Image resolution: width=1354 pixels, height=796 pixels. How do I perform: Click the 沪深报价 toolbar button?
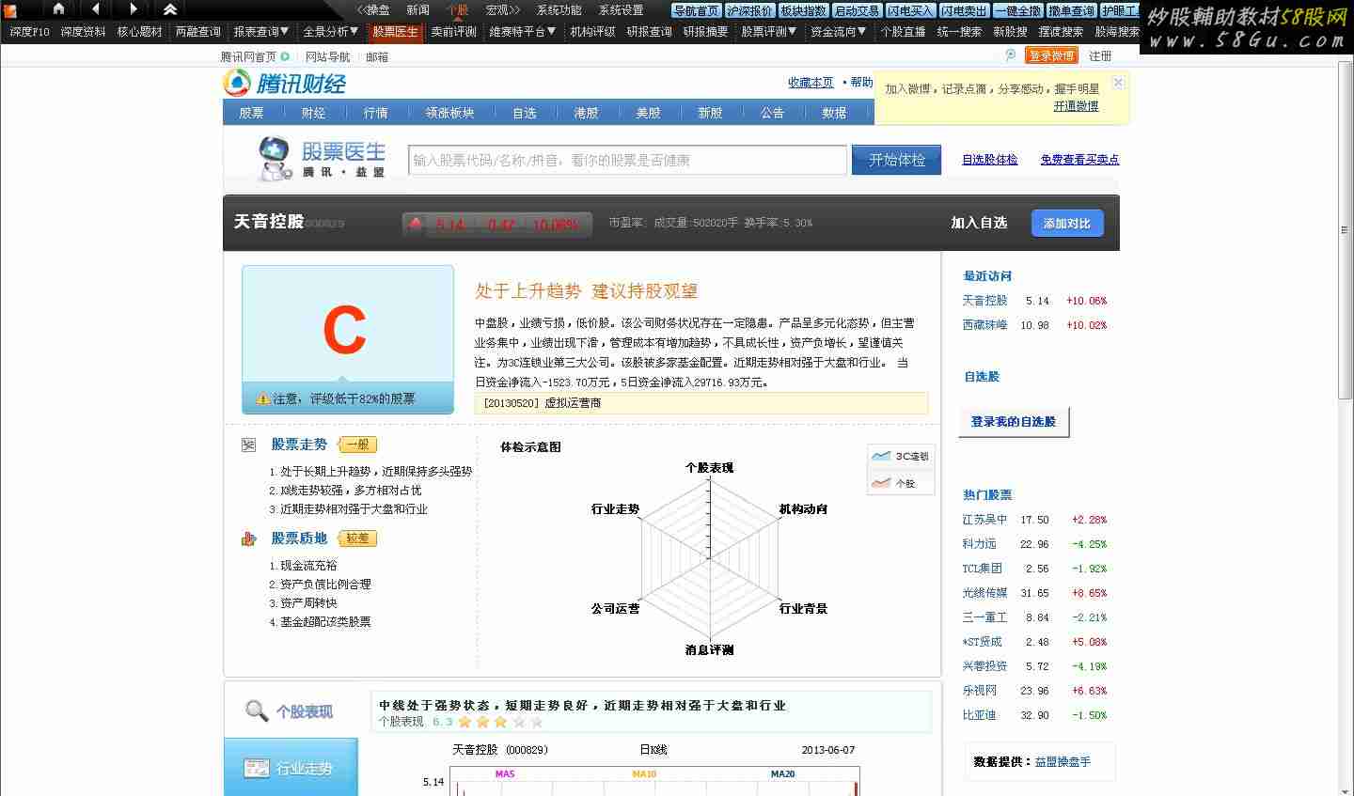click(749, 10)
